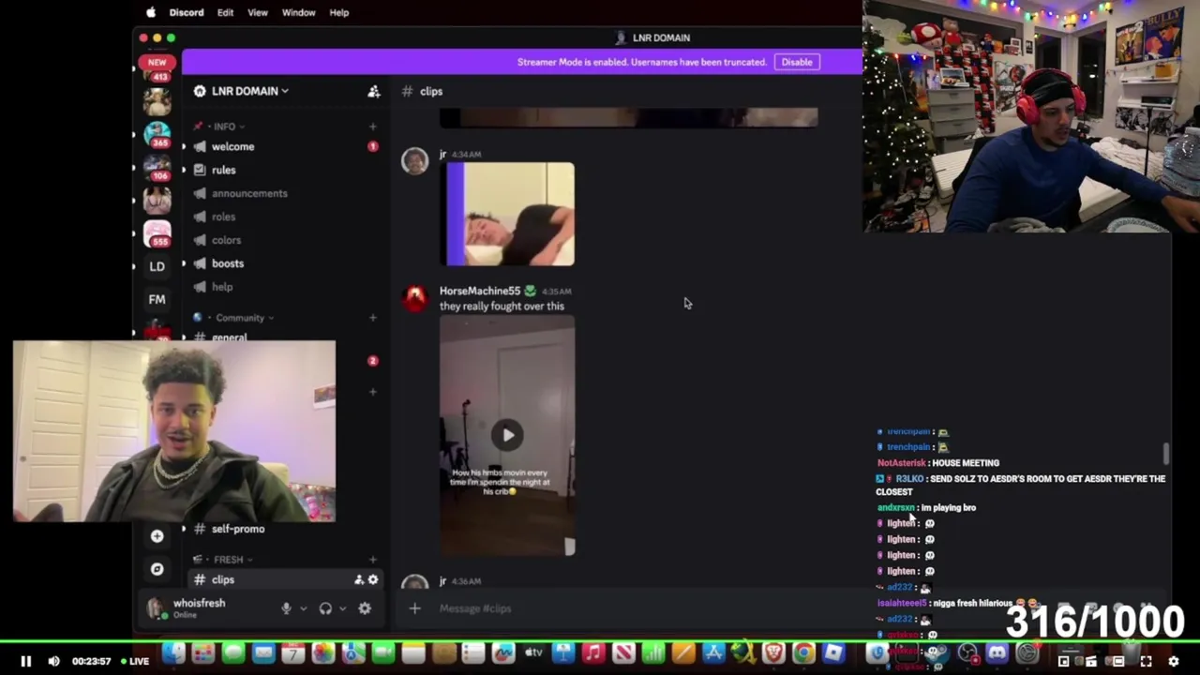Open the LD server icon
The height and width of the screenshot is (675, 1200).
(157, 266)
